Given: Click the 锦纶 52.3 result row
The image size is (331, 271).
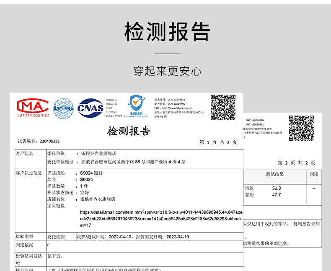Looking at the screenshot, I should [x=263, y=188].
